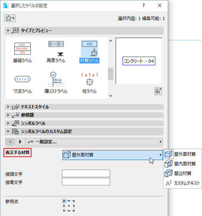The image size is (202, 216).
Task: Click the label type list scroll up arrow
Action: point(110,41)
